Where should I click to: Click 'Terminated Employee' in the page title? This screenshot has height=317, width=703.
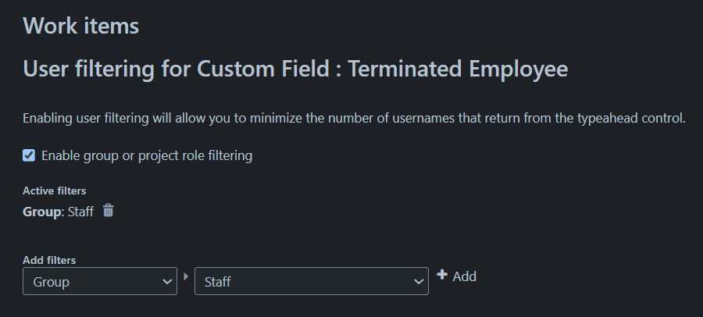click(458, 69)
